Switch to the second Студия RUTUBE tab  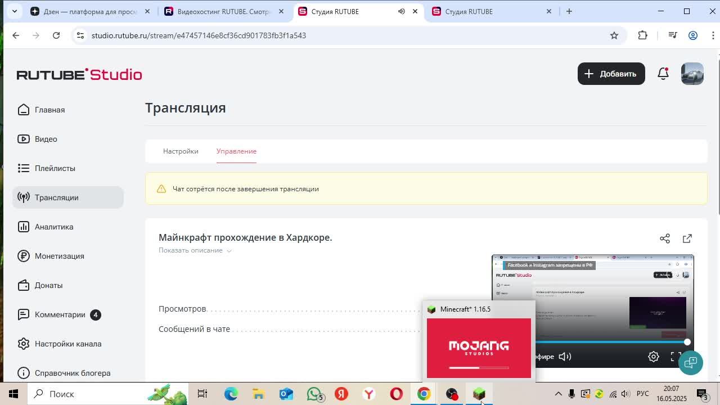click(492, 11)
